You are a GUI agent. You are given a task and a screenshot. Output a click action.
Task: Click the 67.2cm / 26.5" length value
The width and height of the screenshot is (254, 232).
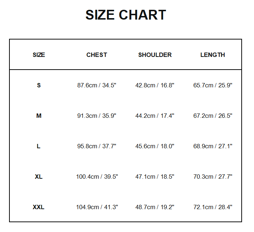(213, 116)
